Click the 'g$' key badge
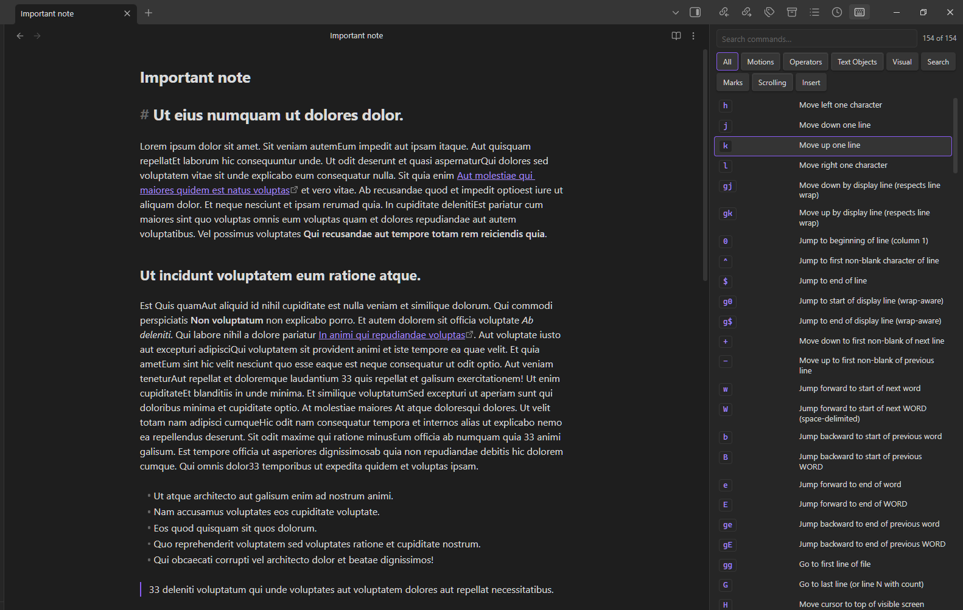Image resolution: width=963 pixels, height=610 pixels. (727, 322)
